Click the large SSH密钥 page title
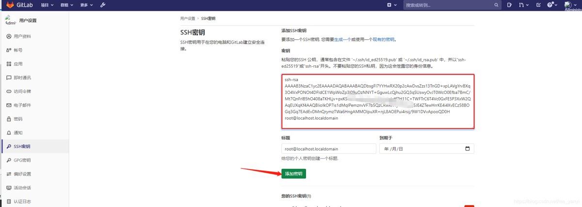The width and height of the screenshot is (582, 207). [193, 33]
